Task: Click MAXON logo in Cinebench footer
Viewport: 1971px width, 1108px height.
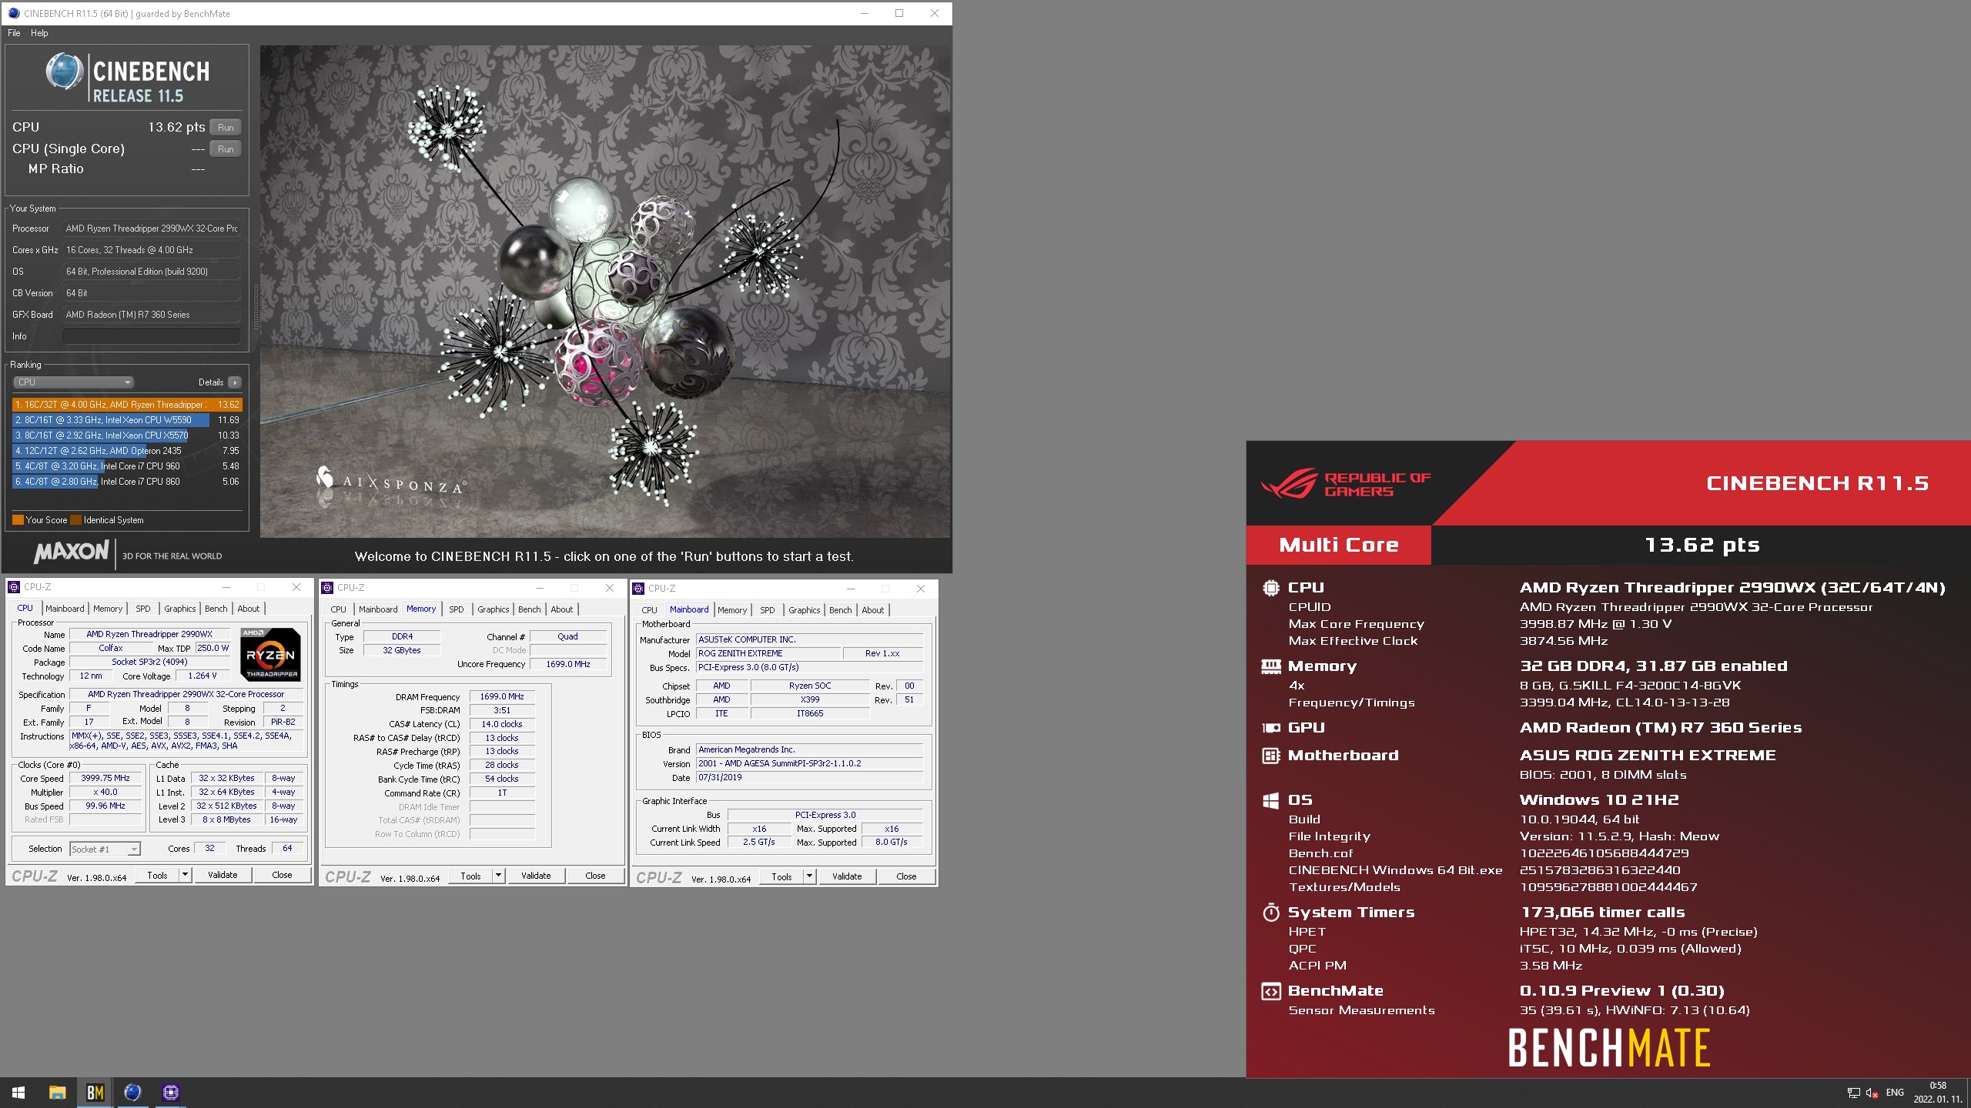Action: click(x=72, y=552)
